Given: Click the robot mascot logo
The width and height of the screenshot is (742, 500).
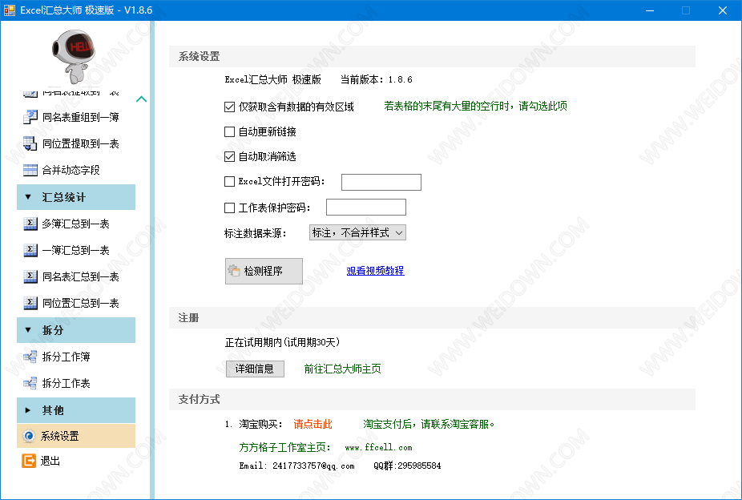Looking at the screenshot, I should coord(74,56).
